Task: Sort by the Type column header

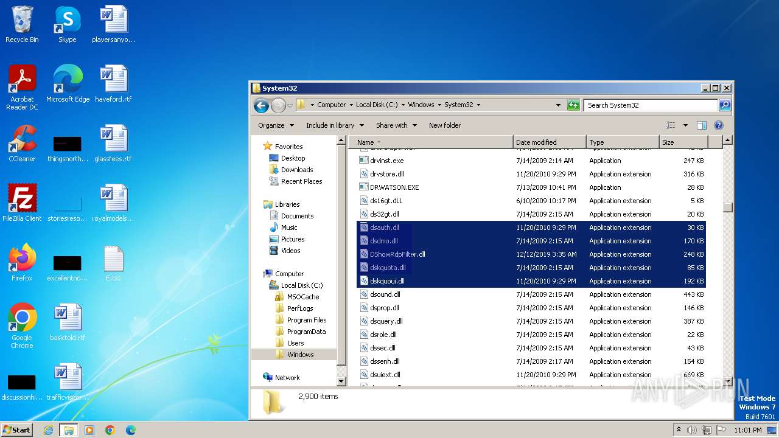Action: tap(623, 142)
